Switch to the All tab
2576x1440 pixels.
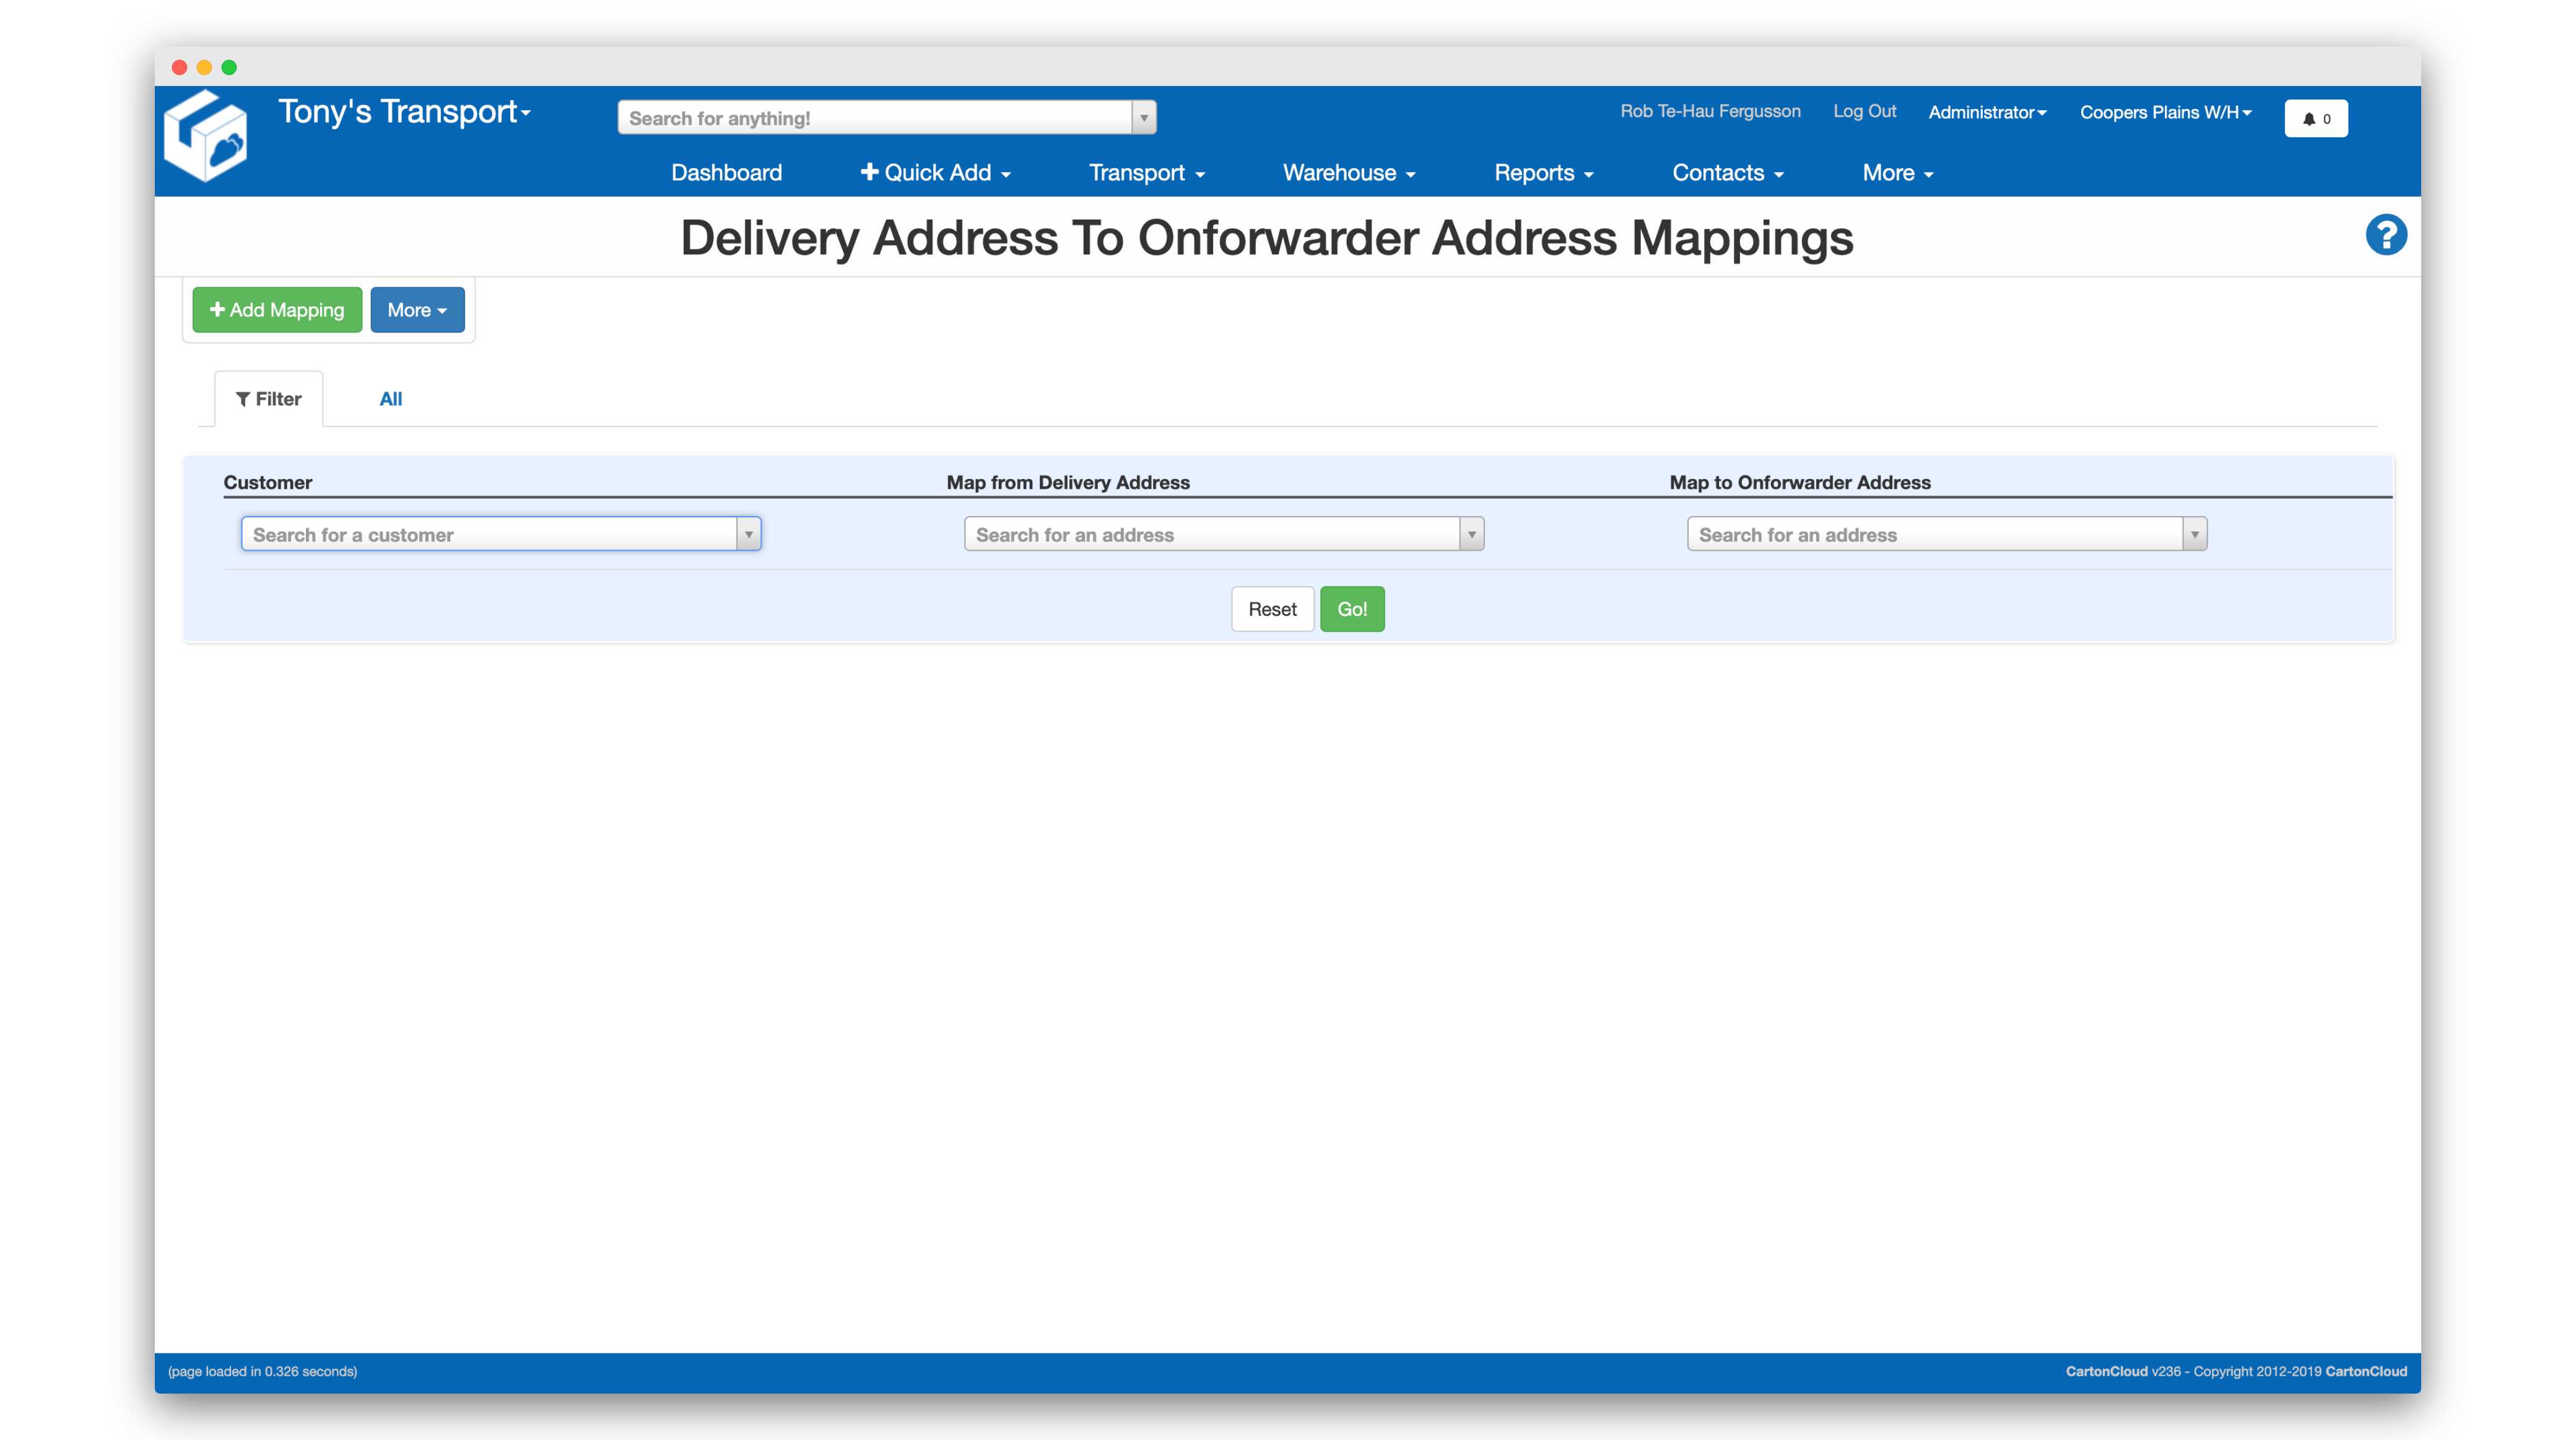click(390, 399)
